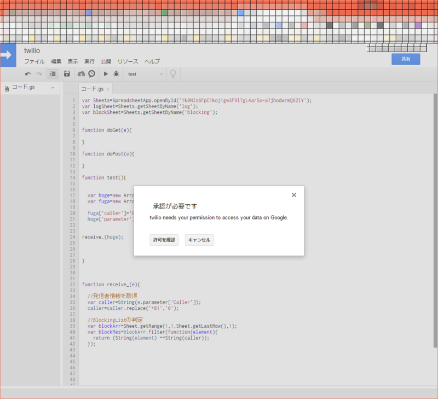Click the return String(element) line

[x=151, y=338]
